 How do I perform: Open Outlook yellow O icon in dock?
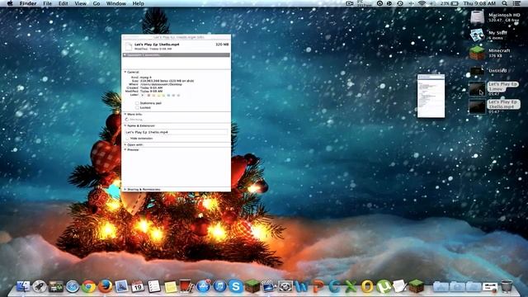366,286
